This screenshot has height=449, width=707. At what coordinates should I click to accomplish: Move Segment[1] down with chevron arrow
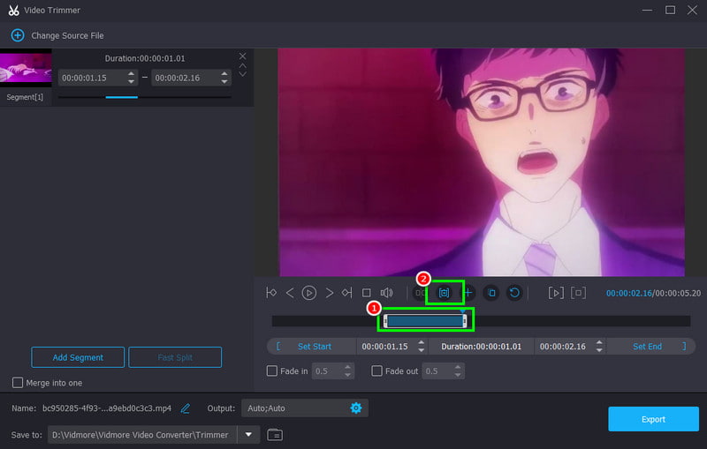242,74
